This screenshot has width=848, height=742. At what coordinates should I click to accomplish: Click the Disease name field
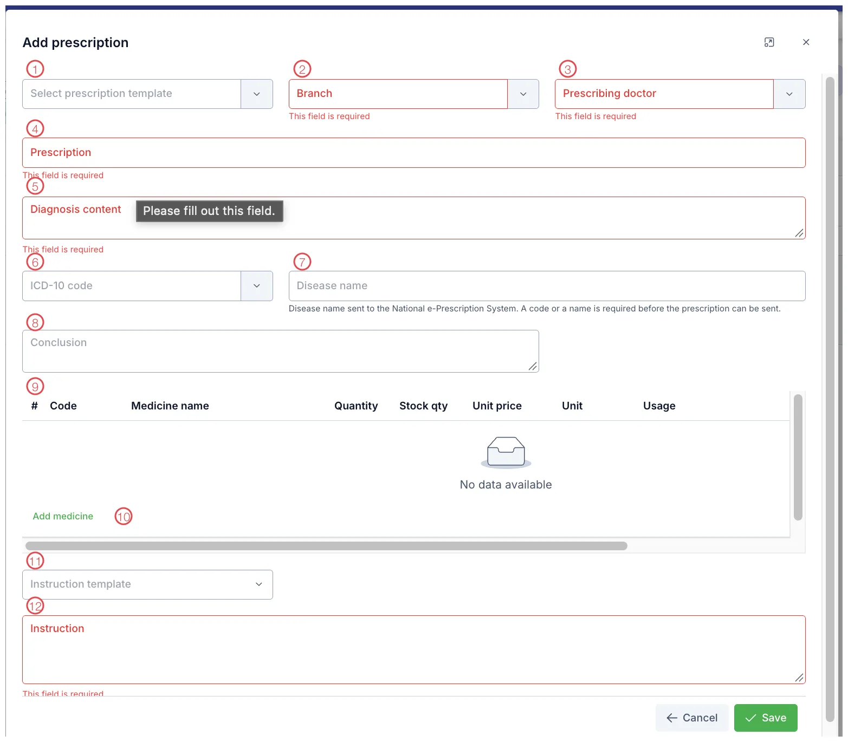(x=547, y=286)
